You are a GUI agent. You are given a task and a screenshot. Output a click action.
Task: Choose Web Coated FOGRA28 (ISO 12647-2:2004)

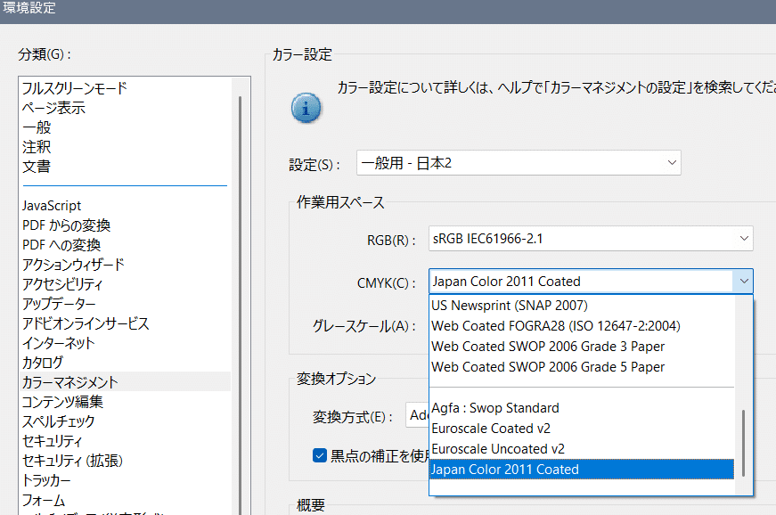(x=582, y=326)
